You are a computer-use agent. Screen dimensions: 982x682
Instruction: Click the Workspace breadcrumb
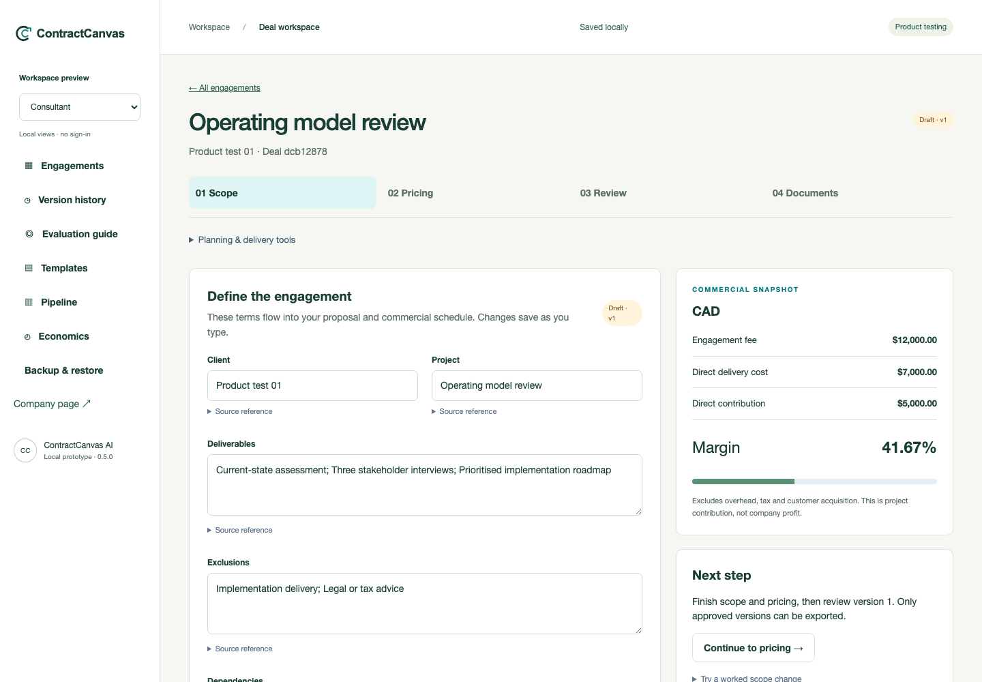[209, 27]
